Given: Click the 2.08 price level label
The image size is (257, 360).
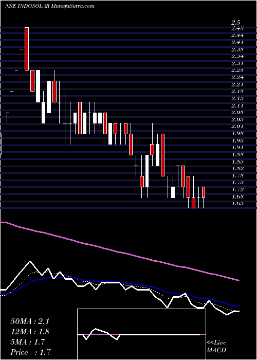Looking at the screenshot, I should click(x=237, y=113).
